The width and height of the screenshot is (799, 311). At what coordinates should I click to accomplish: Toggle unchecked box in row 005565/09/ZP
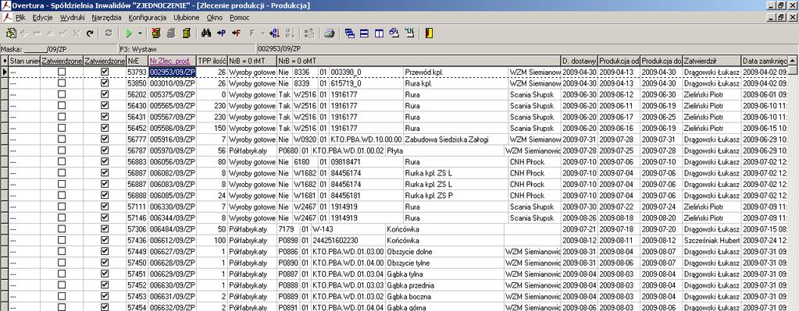(62, 106)
